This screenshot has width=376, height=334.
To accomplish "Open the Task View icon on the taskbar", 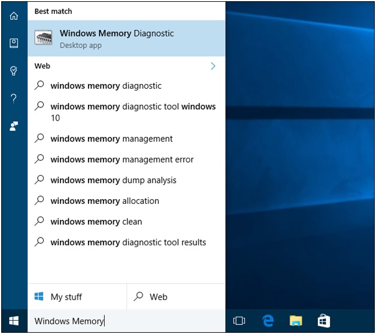I will (239, 321).
